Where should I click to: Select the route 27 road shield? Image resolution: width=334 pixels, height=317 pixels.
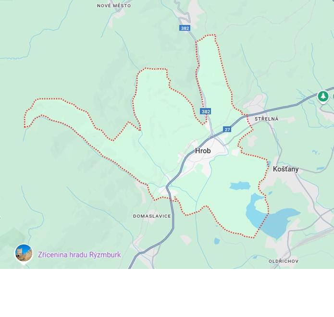[227, 129]
